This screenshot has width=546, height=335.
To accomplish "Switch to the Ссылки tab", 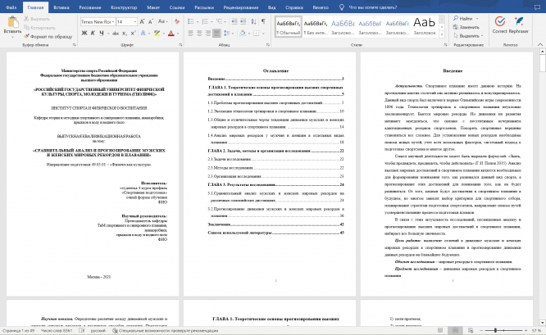I will (x=177, y=7).
